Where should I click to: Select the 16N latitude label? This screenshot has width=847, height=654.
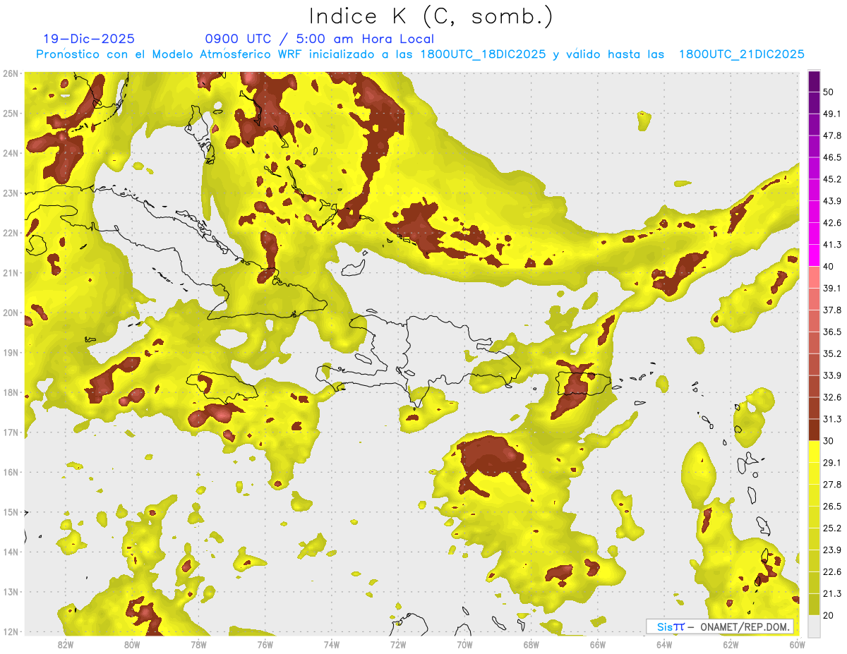coord(10,473)
